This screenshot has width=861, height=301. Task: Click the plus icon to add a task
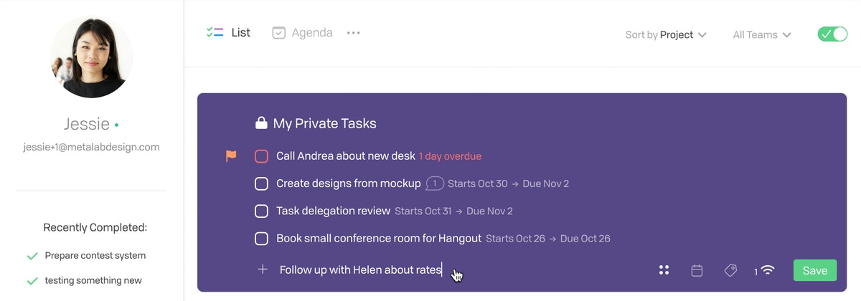(x=263, y=269)
